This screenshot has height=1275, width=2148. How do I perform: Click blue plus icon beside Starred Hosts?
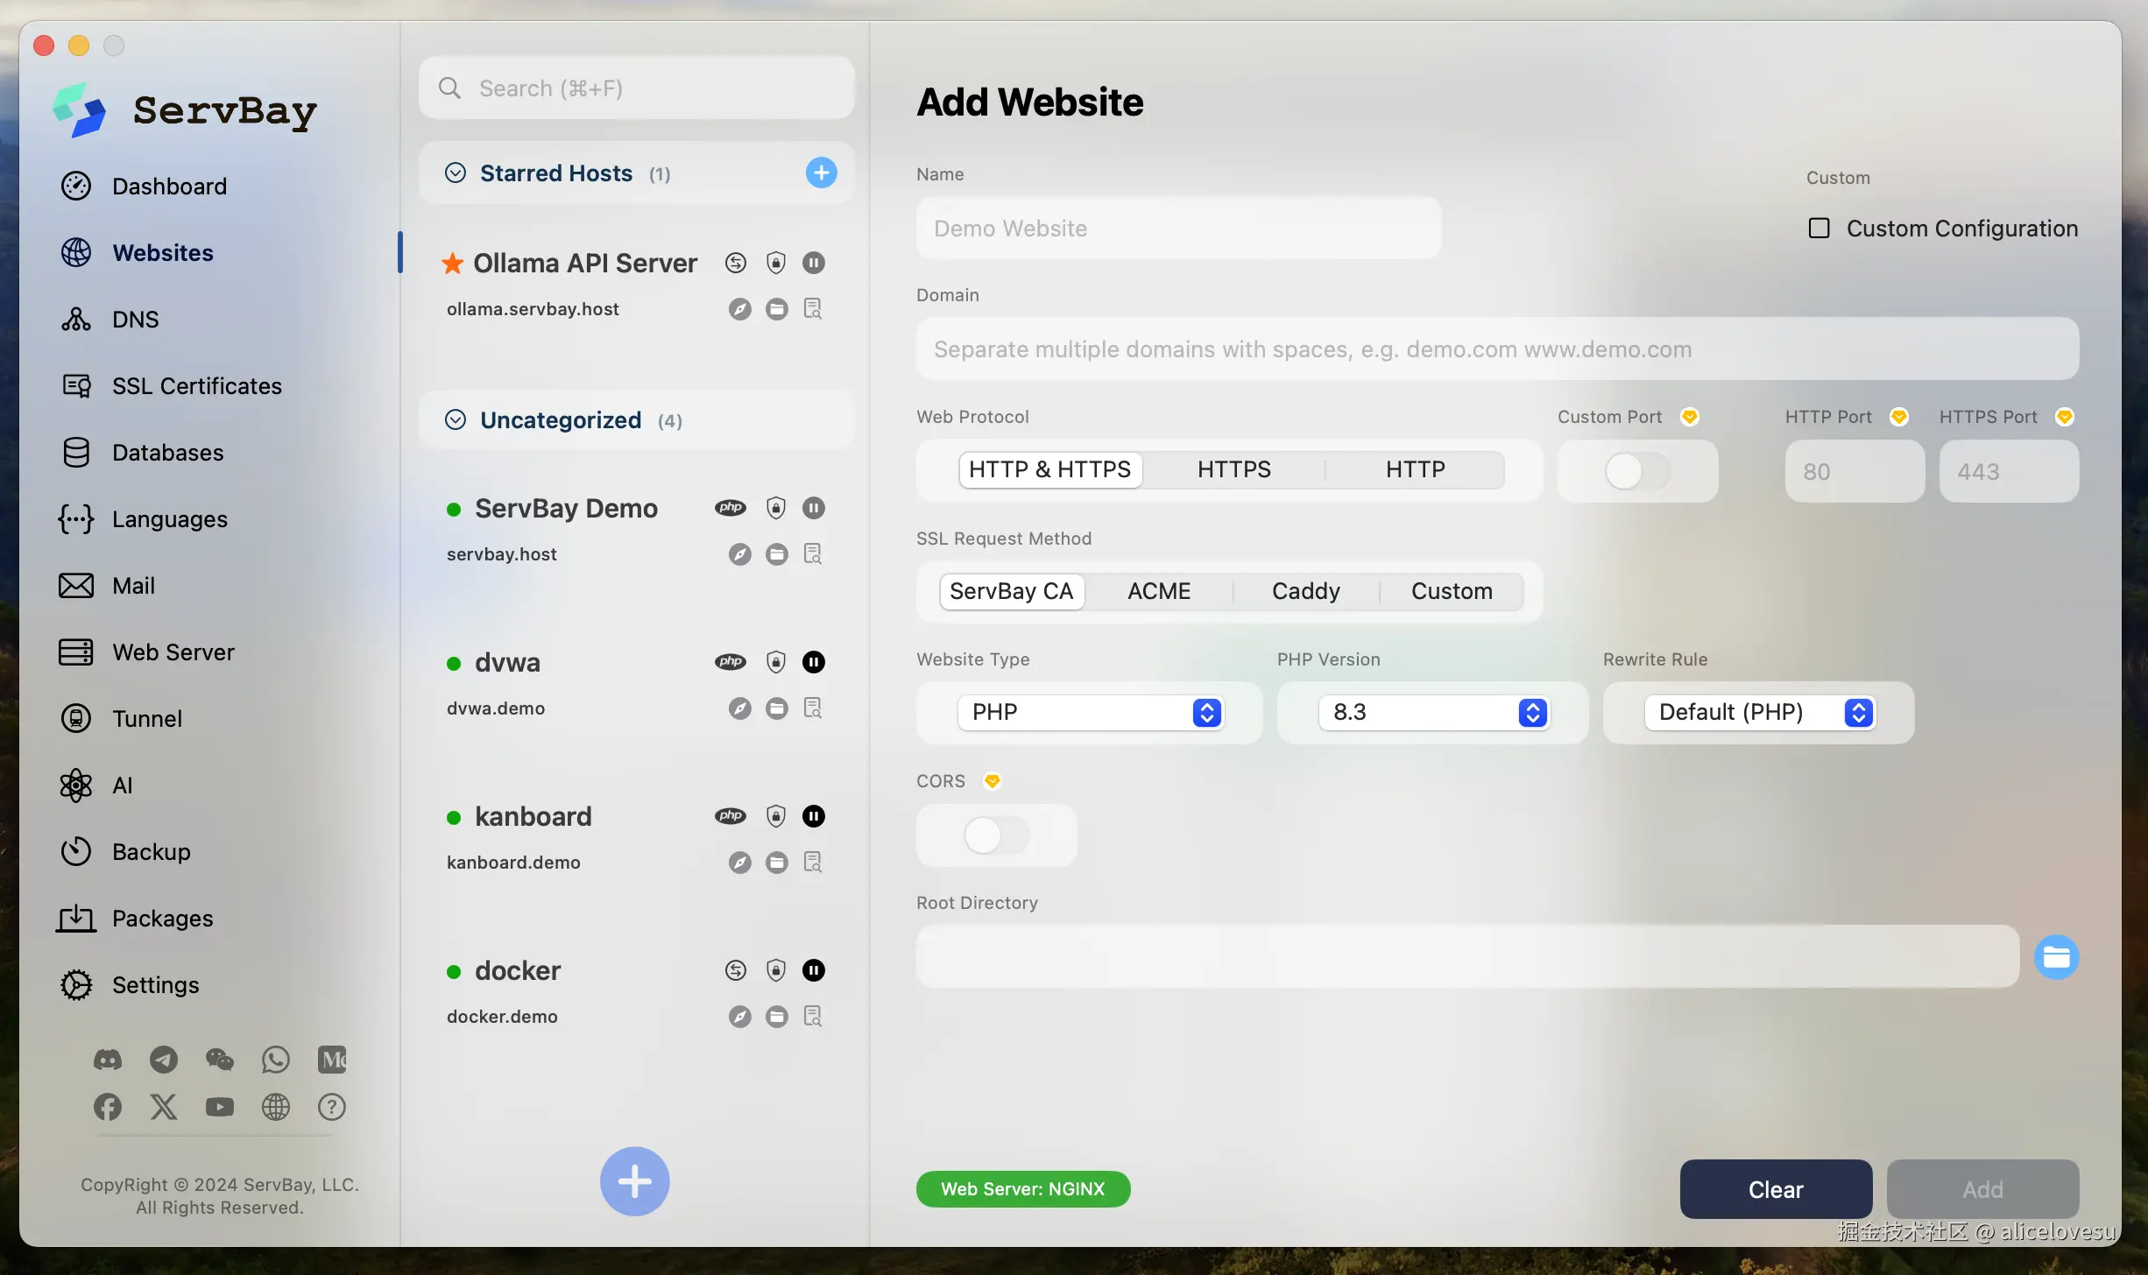[821, 173]
